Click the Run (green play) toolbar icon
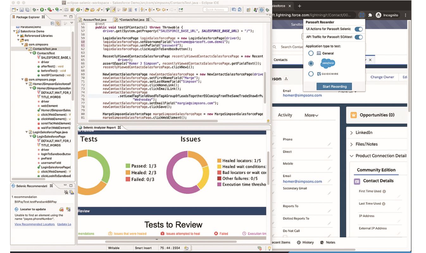 pos(42,10)
